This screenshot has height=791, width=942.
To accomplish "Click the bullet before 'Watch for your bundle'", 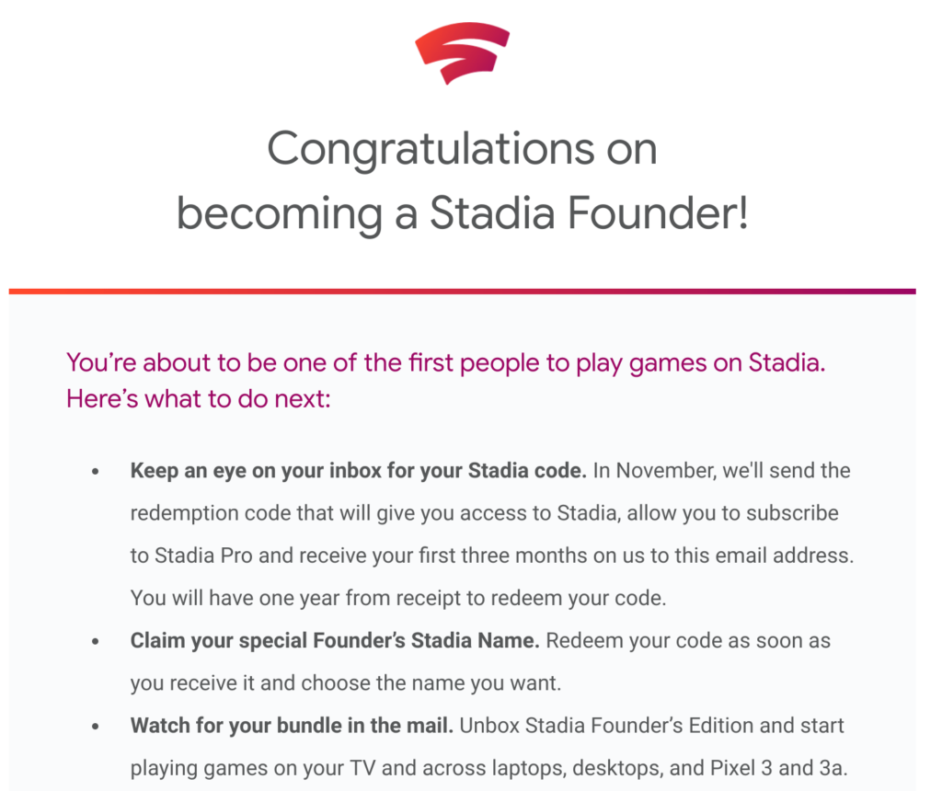I will [x=95, y=727].
